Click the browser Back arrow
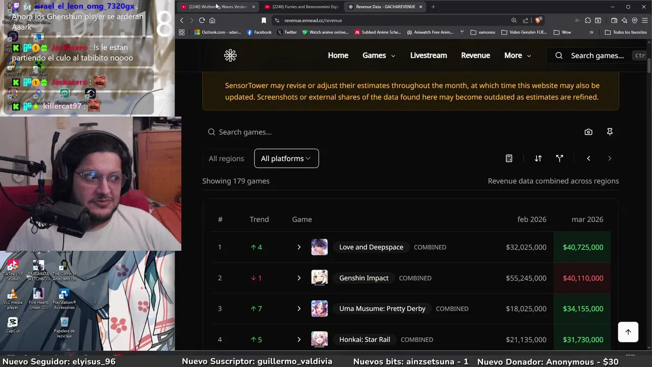Image resolution: width=652 pixels, height=367 pixels. click(182, 20)
